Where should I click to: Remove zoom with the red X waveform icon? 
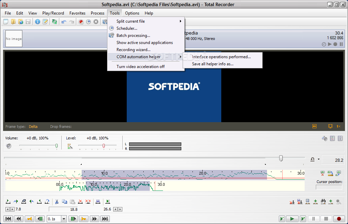(323, 173)
